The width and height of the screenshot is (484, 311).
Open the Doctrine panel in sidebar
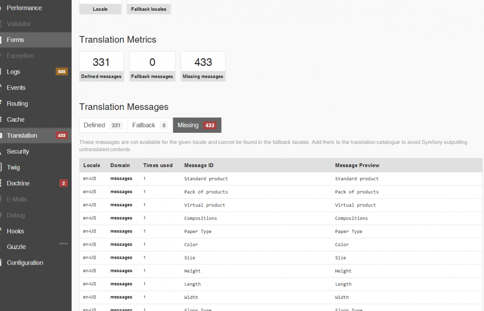(x=35, y=184)
